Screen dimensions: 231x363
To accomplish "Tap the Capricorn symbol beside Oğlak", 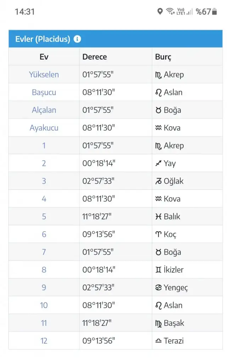I will coord(158,181).
